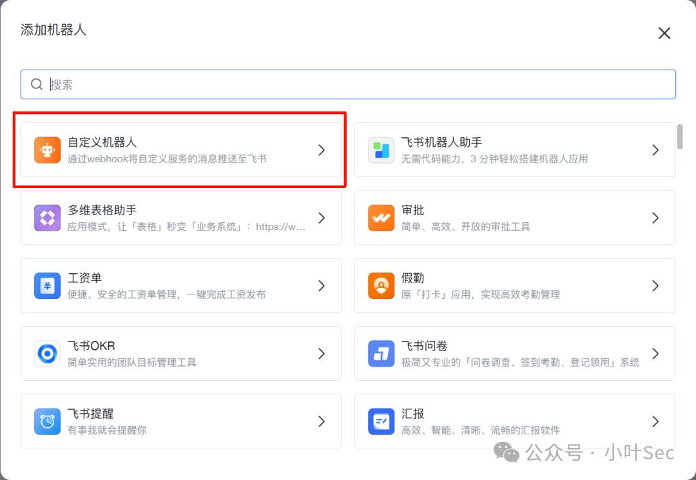Click the 审批 orange icon

pyautogui.click(x=381, y=218)
